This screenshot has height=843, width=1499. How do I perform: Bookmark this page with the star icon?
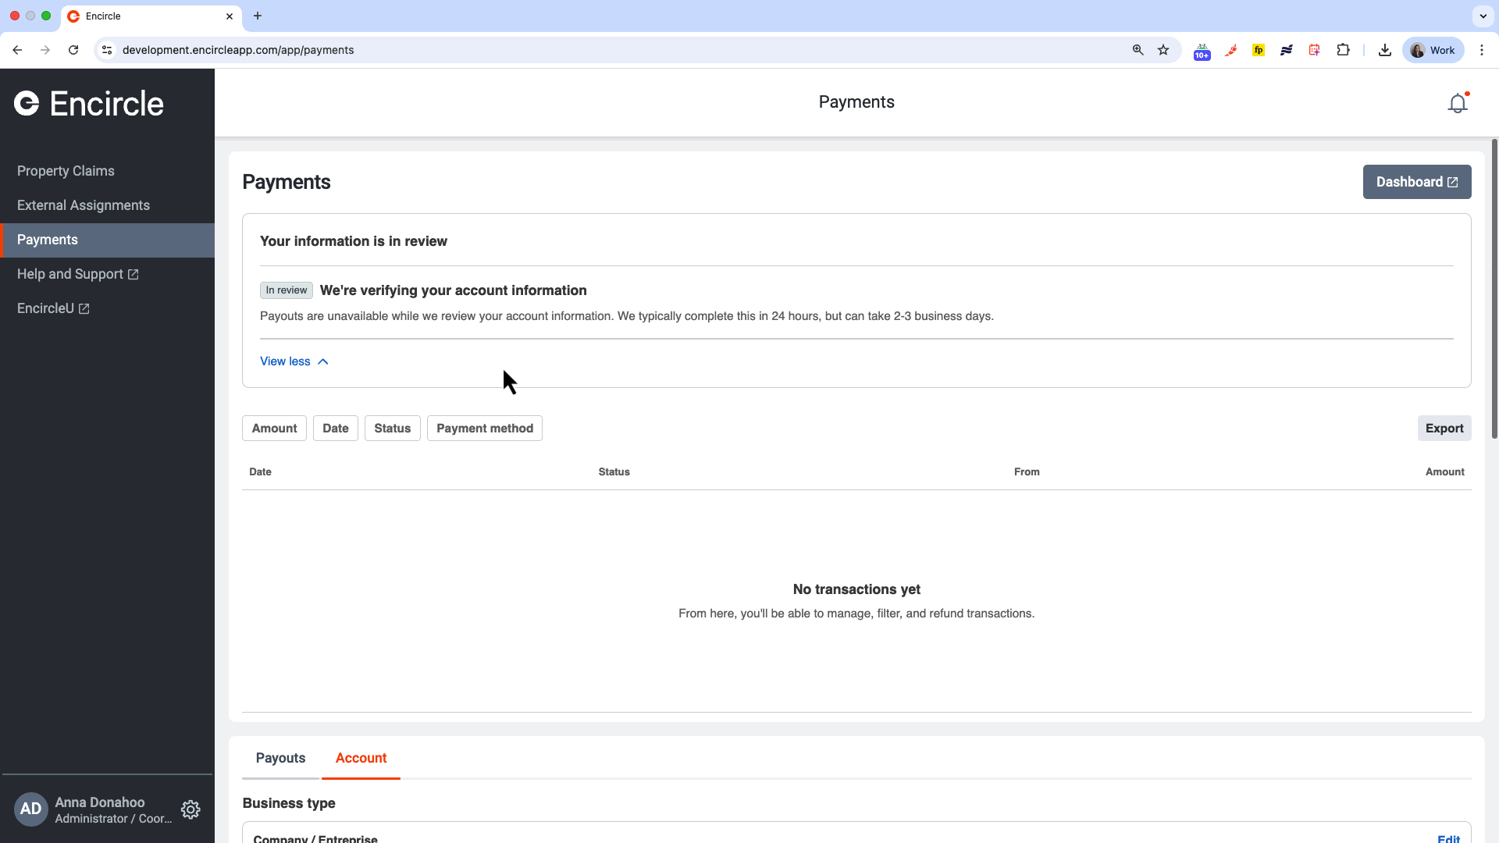(1163, 50)
